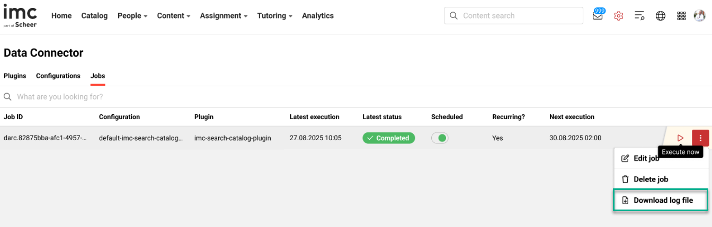Open the mail inbox icon with 999 badge
The width and height of the screenshot is (712, 227).
pyautogui.click(x=598, y=15)
